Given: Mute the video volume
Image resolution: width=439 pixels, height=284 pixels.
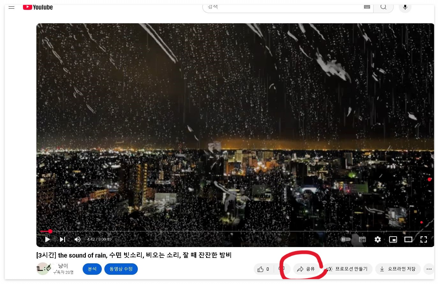Looking at the screenshot, I should [x=78, y=239].
